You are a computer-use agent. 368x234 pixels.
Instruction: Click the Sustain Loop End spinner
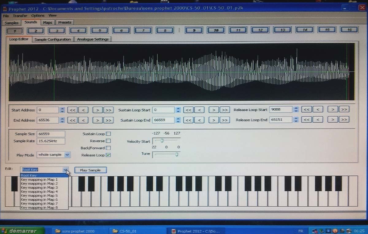[178, 120]
